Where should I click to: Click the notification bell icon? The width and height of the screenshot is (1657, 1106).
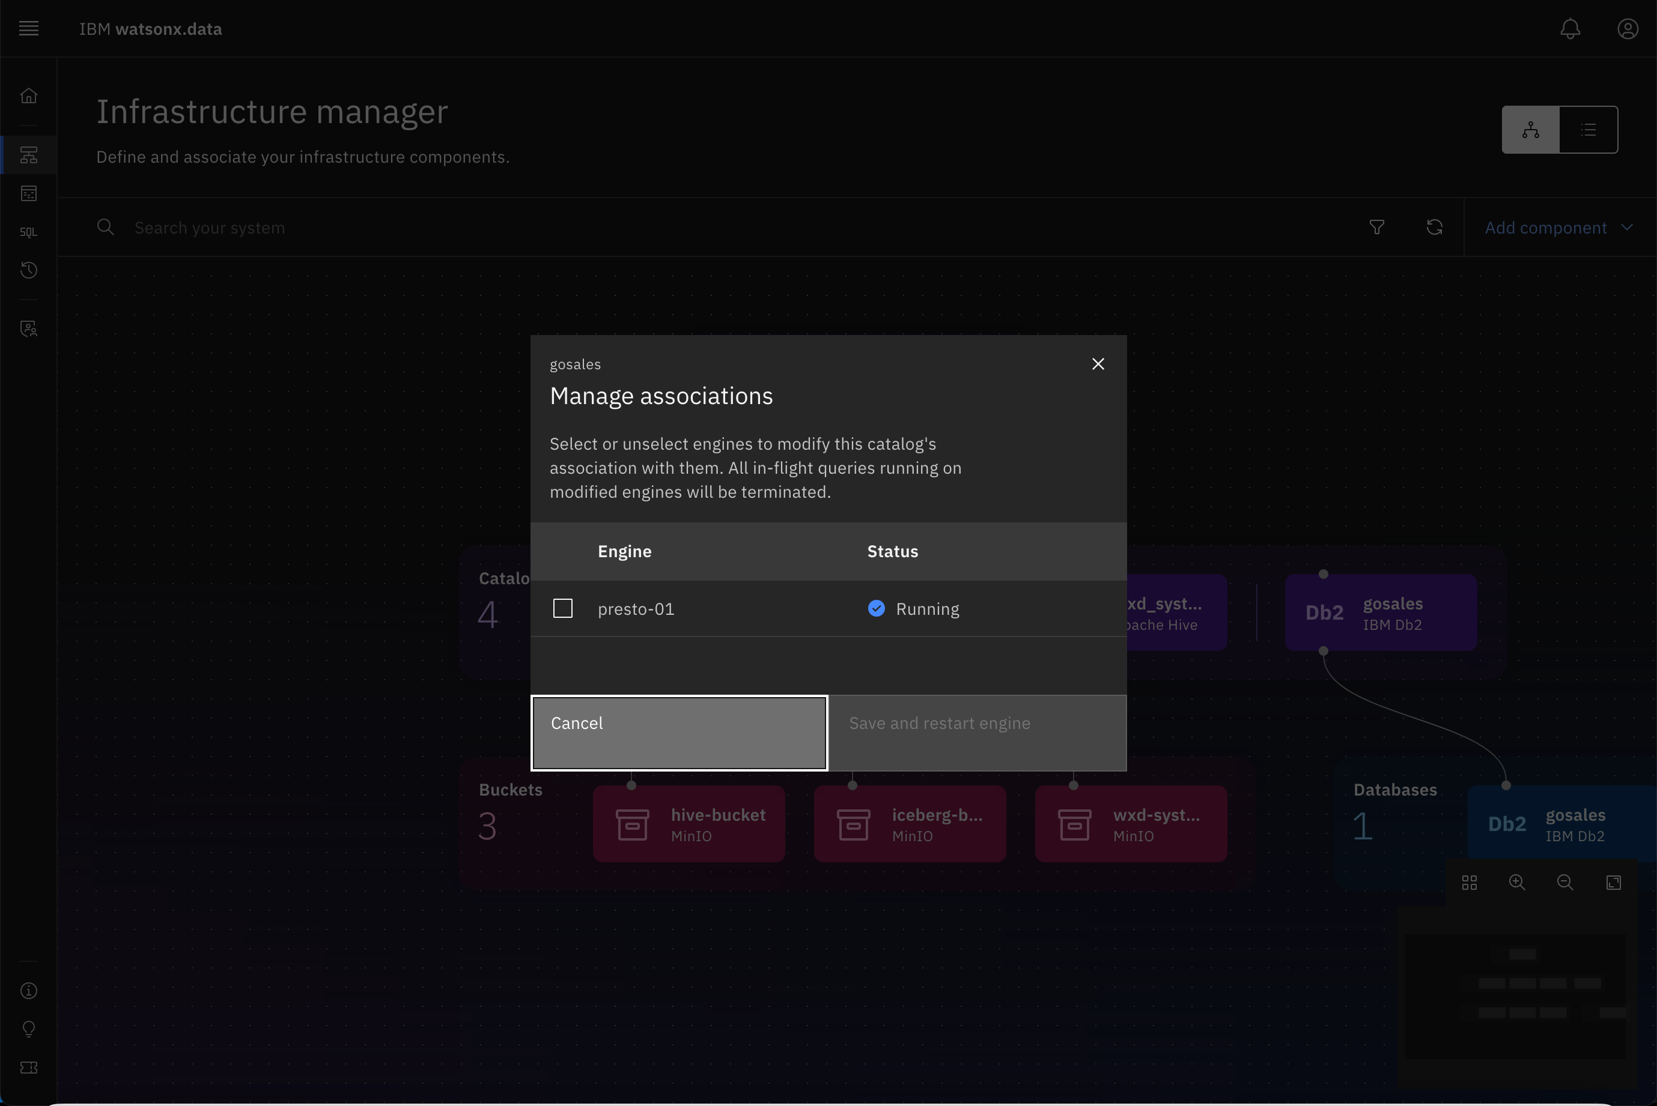1570,27
